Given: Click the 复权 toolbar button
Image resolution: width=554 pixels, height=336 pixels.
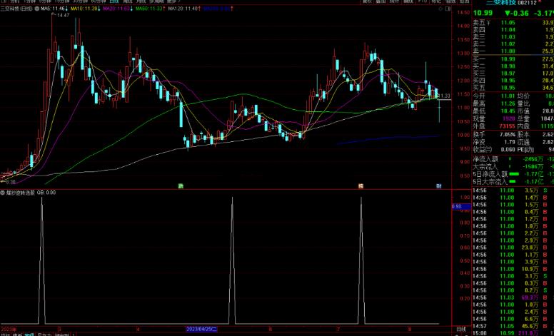Looking at the screenshot, I should tap(368, 1).
